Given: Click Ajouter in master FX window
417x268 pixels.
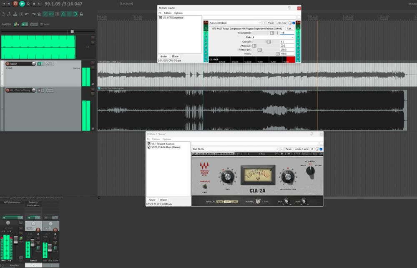Looking at the screenshot, I should point(164,56).
